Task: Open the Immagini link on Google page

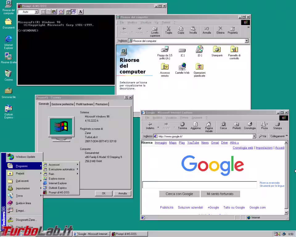Action: pos(161,143)
